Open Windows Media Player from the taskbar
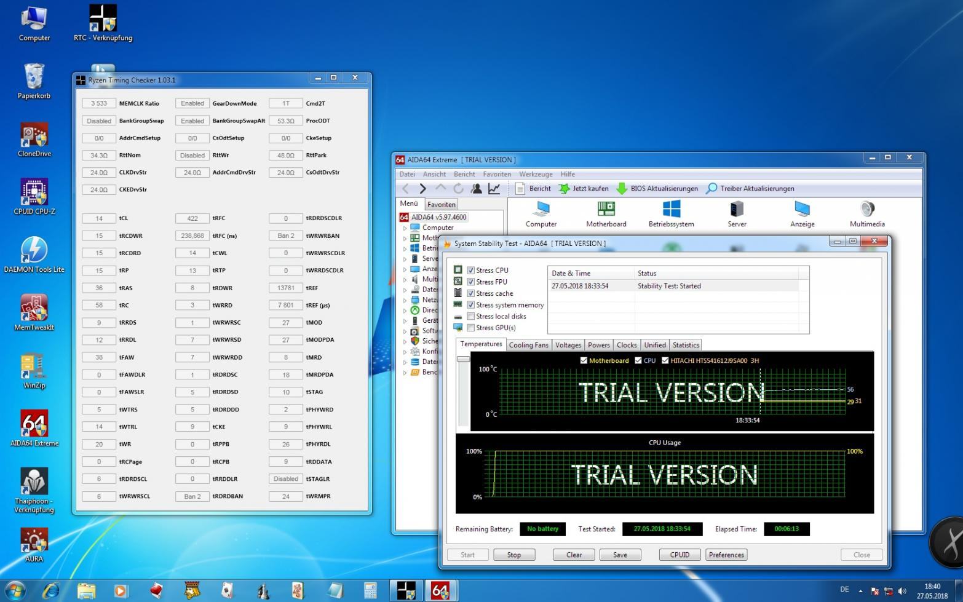 coord(121,590)
